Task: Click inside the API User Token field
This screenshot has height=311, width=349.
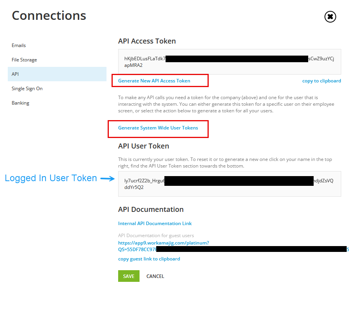Action: click(x=230, y=183)
